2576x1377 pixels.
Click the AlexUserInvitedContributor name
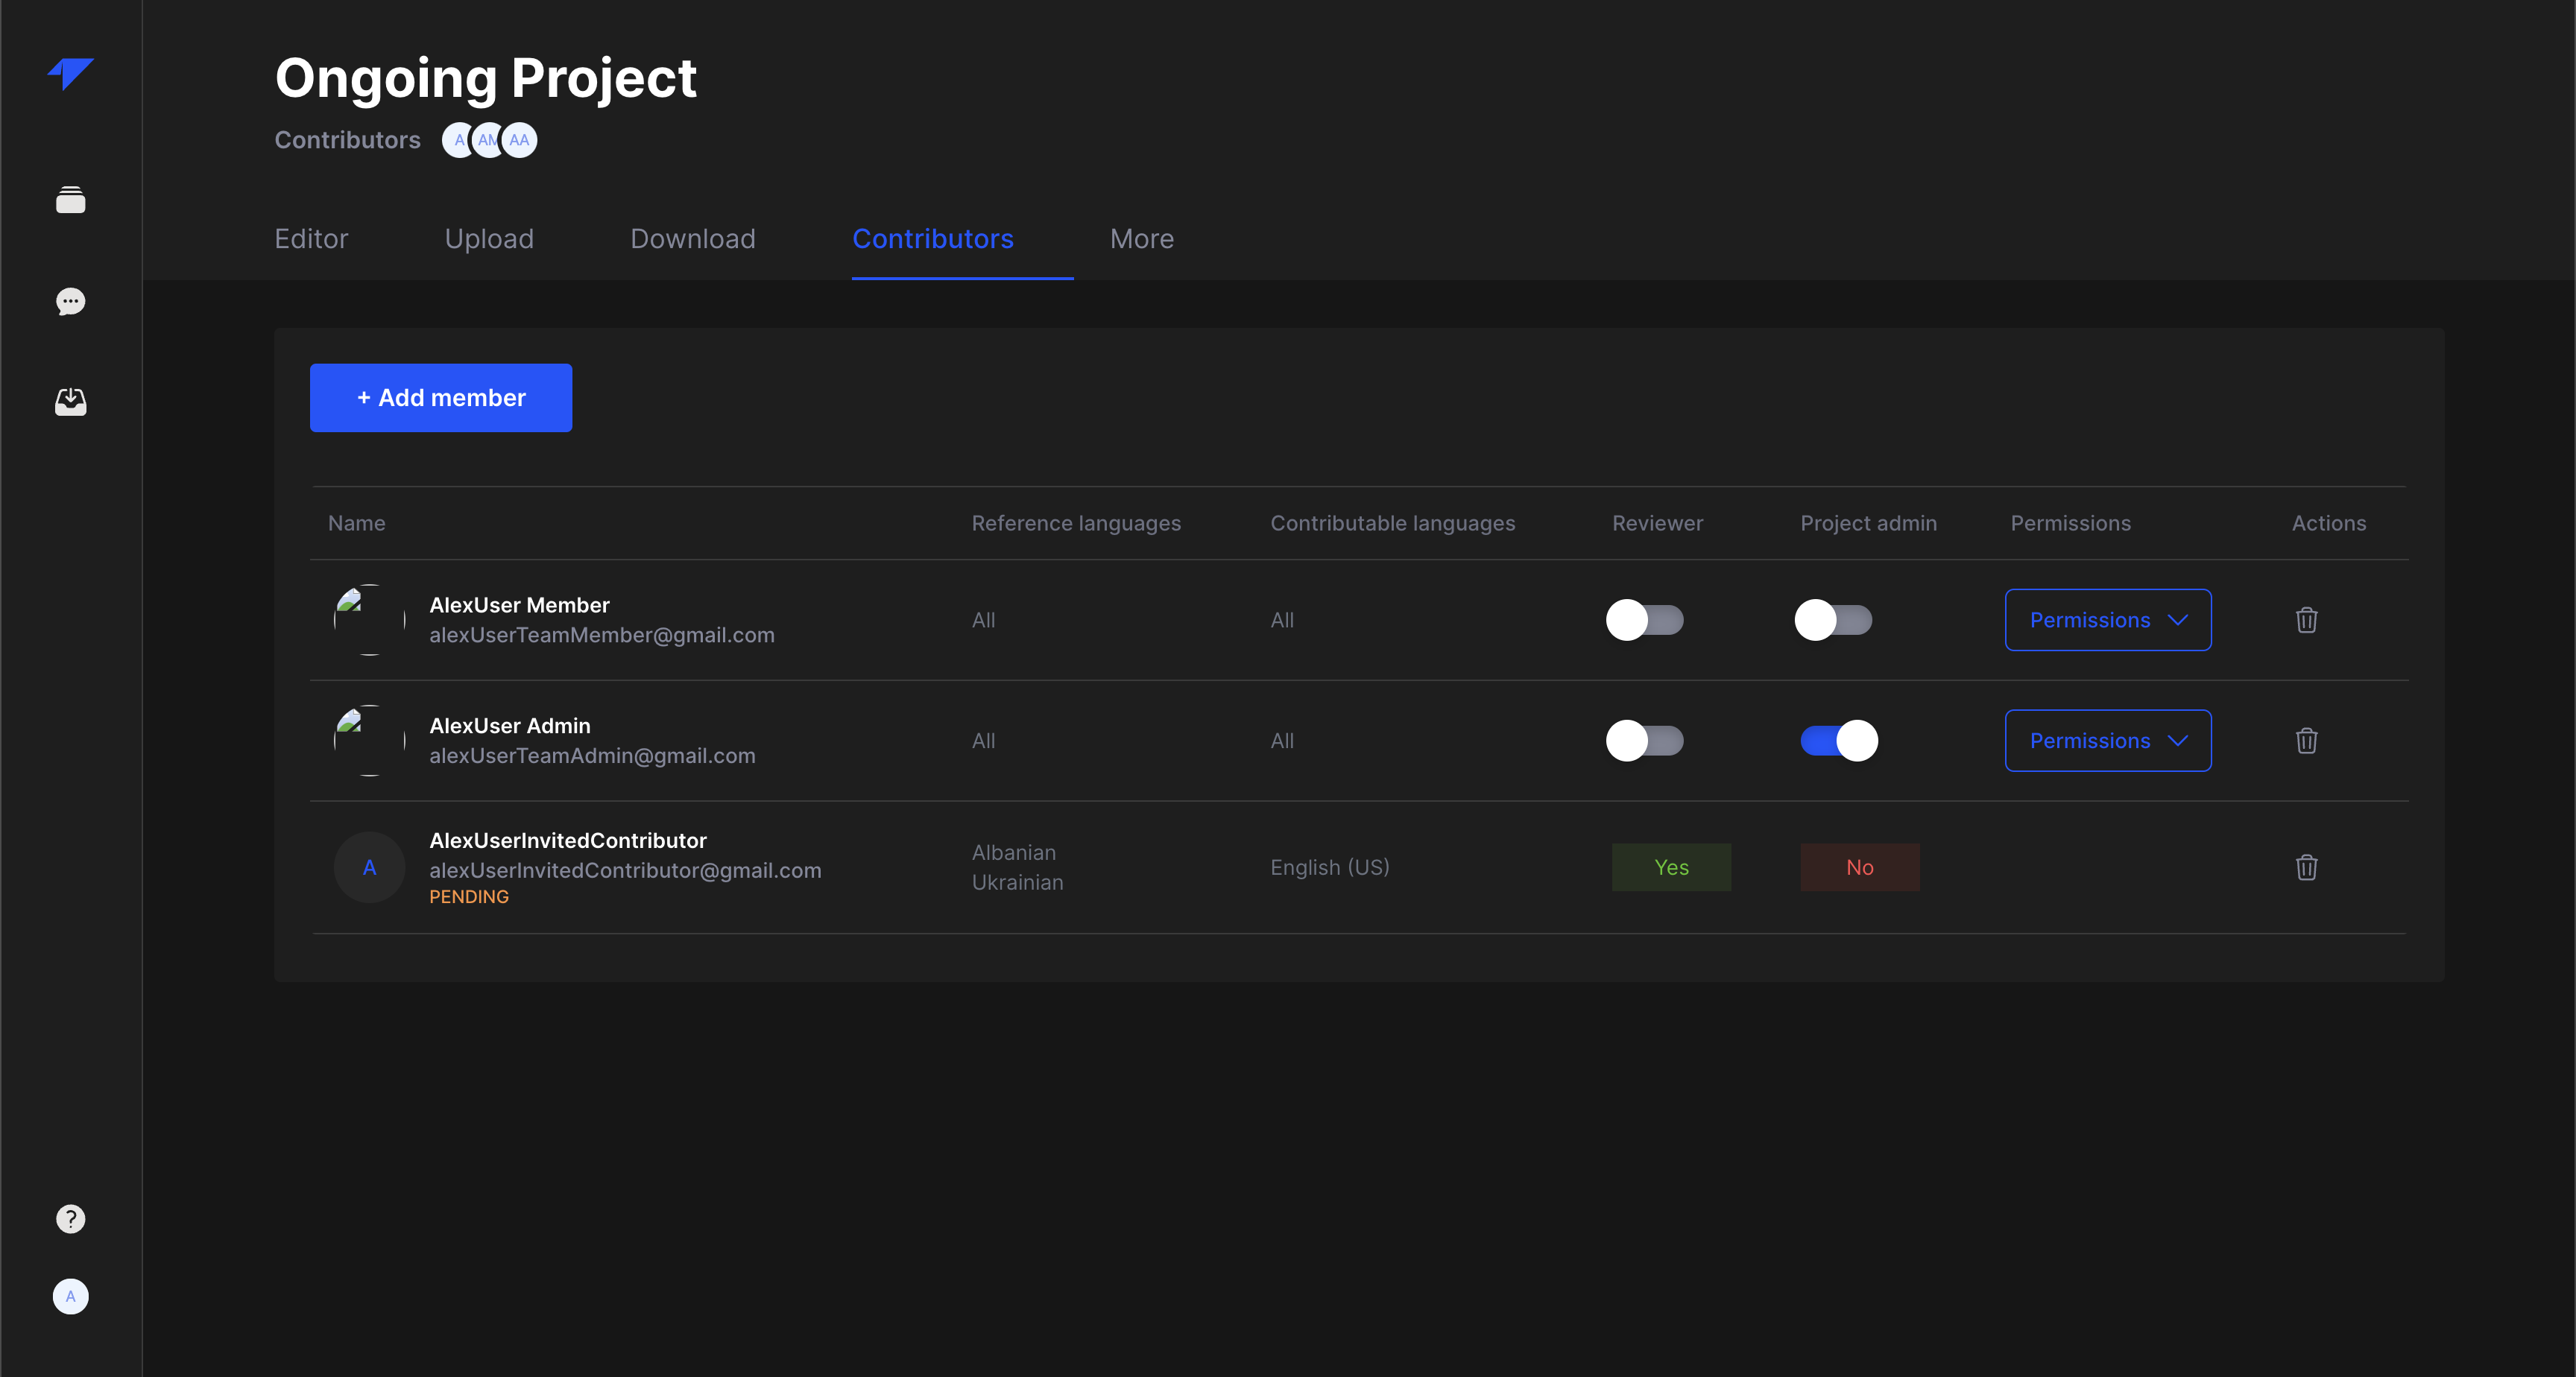[x=568, y=840]
